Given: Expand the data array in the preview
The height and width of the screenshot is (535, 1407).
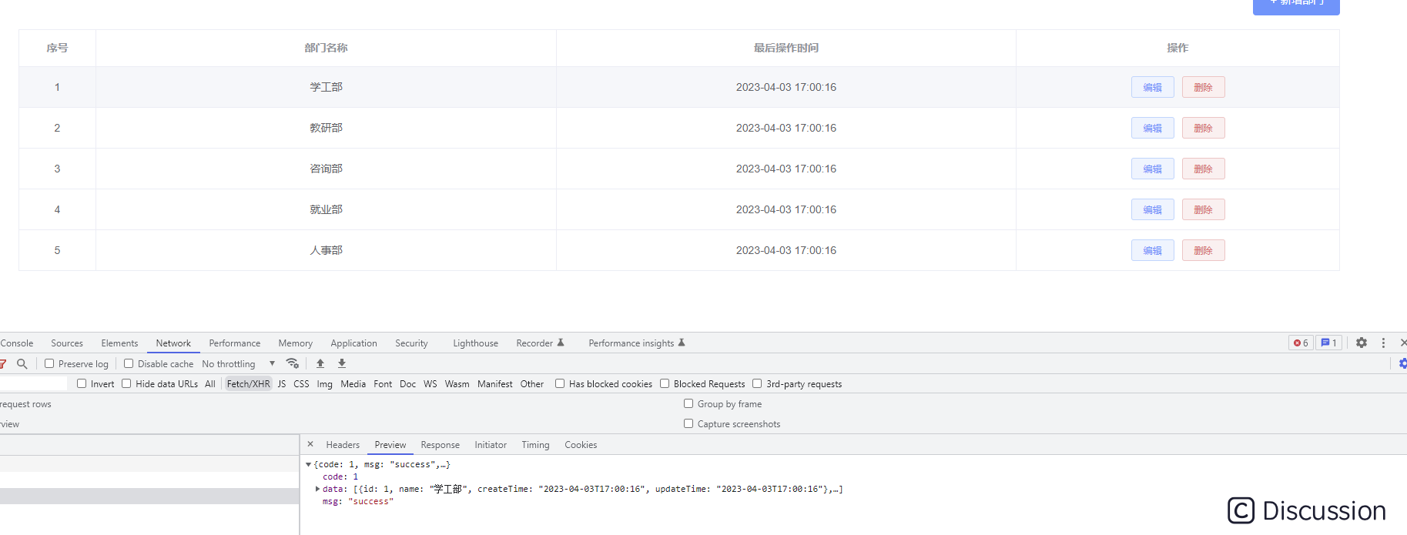Looking at the screenshot, I should [317, 489].
